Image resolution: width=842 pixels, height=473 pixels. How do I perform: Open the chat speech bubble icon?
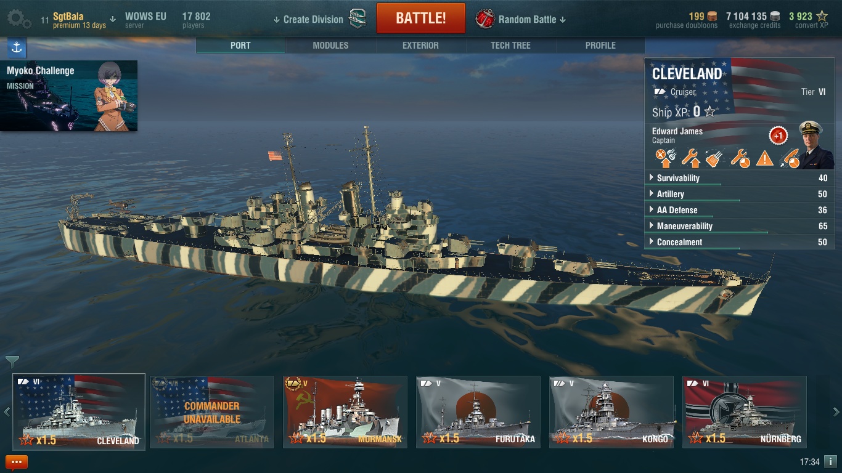17,462
